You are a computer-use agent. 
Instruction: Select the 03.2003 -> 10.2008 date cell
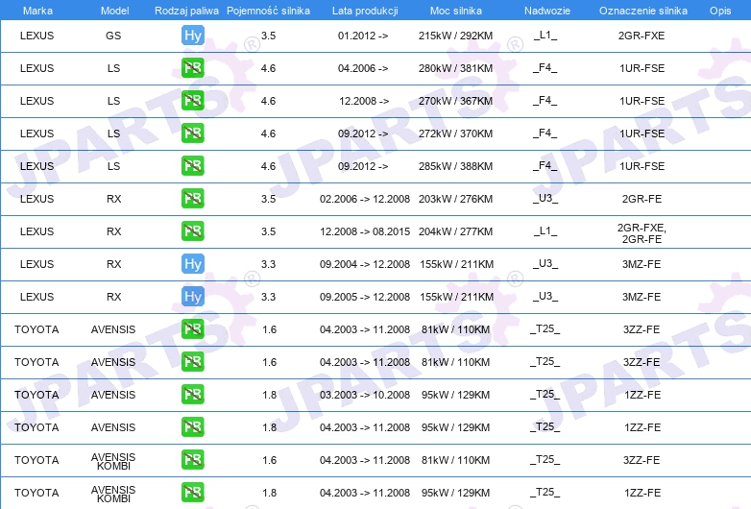coord(365,395)
